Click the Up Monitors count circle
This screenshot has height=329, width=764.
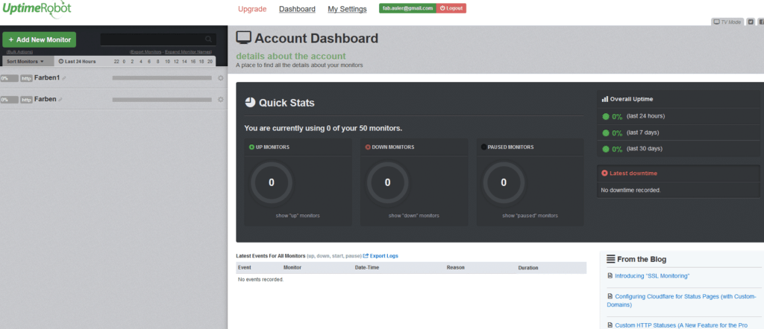(272, 182)
